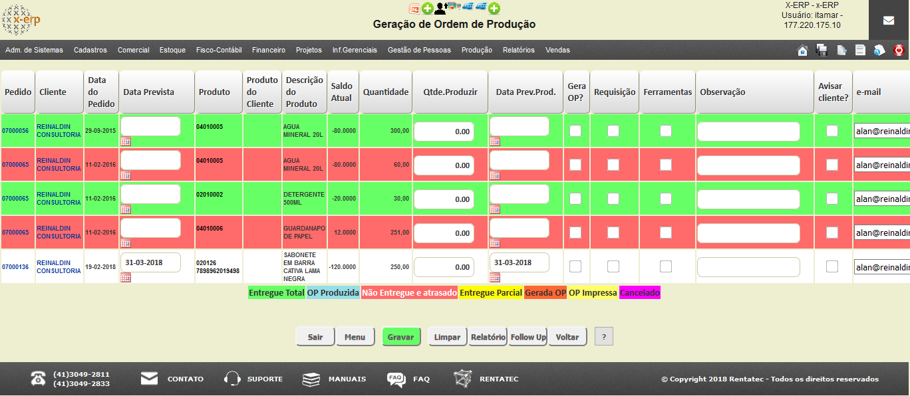Open Data Prevista calendar for pedido 07000136
This screenshot has height=396, width=910.
(x=126, y=278)
